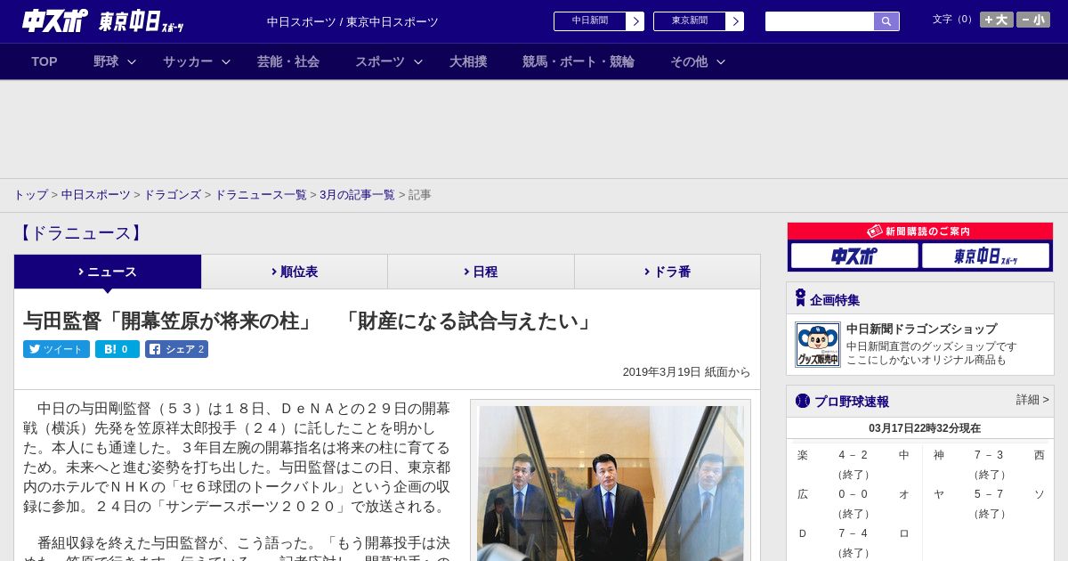The height and width of the screenshot is (561, 1068).
Task: Follow the 3月の記事一覧 breadcrumb link
Action: point(357,195)
